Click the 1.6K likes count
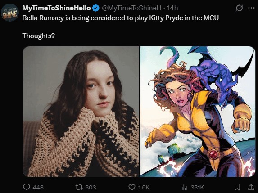258x193 pixels. point(144,187)
